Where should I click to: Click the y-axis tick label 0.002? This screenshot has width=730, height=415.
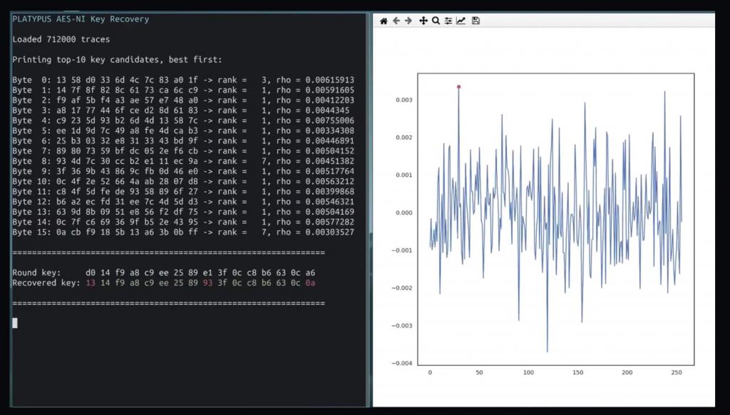pos(403,138)
